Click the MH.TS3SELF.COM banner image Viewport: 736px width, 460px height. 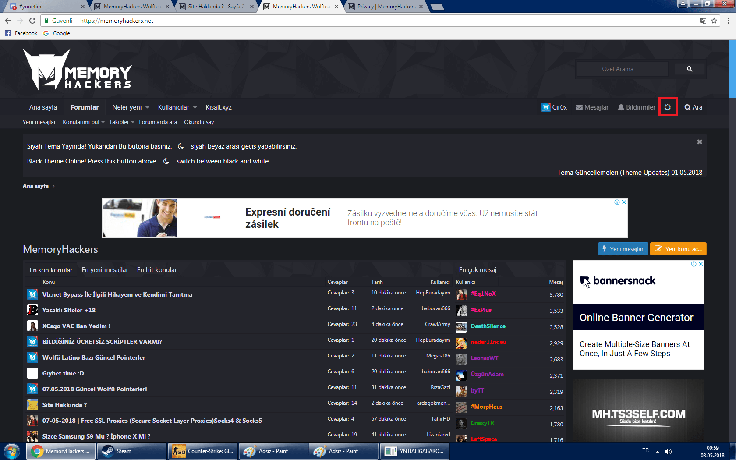click(639, 411)
